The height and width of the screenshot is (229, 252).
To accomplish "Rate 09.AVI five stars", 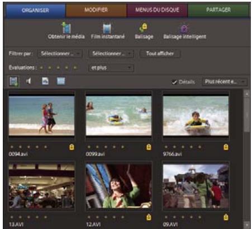I will 199,217.
